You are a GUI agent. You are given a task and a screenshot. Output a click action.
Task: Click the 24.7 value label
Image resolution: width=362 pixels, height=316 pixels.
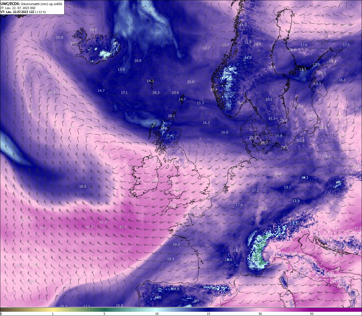pos(264,143)
